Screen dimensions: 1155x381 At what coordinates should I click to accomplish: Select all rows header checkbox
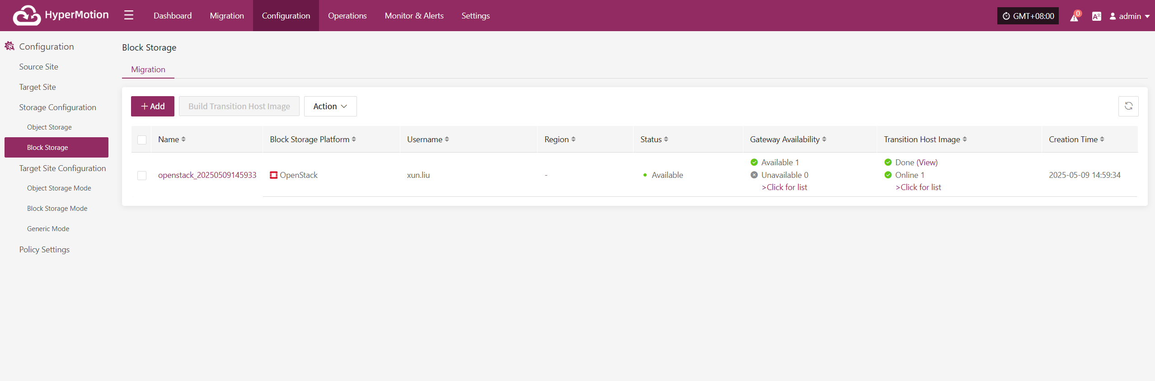(x=142, y=140)
